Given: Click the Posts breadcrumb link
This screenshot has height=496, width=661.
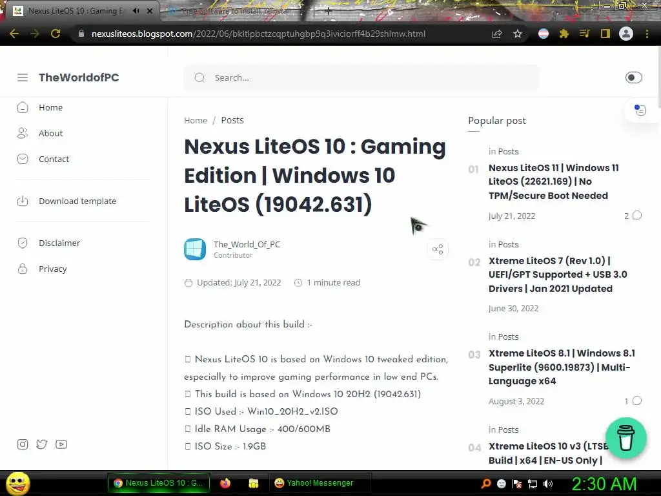Looking at the screenshot, I should [x=232, y=120].
